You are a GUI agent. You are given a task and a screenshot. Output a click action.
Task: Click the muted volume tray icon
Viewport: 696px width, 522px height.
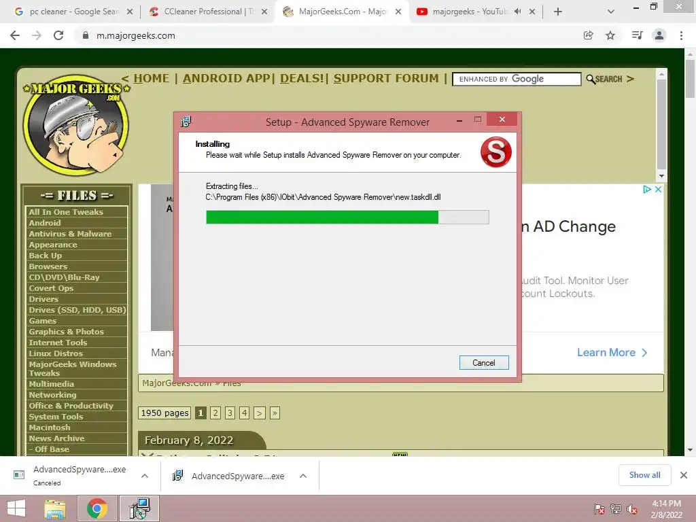(x=632, y=509)
